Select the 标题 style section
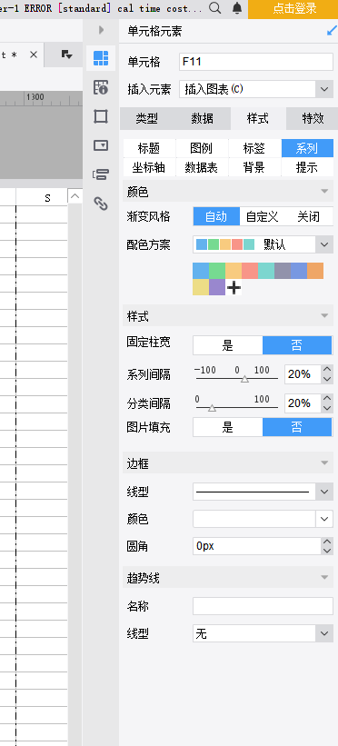338x746 pixels. click(149, 148)
